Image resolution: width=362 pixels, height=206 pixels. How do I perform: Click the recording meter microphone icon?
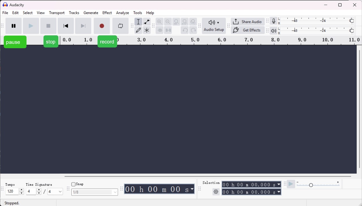click(x=273, y=21)
